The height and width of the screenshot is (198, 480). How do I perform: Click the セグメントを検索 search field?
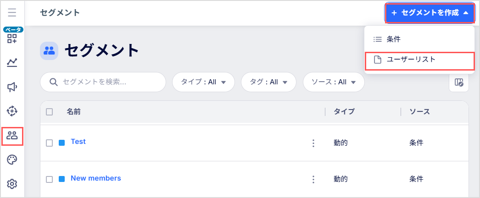[x=103, y=82]
